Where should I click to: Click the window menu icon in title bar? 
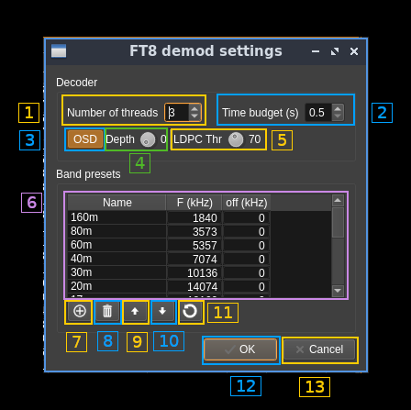pyautogui.click(x=59, y=51)
